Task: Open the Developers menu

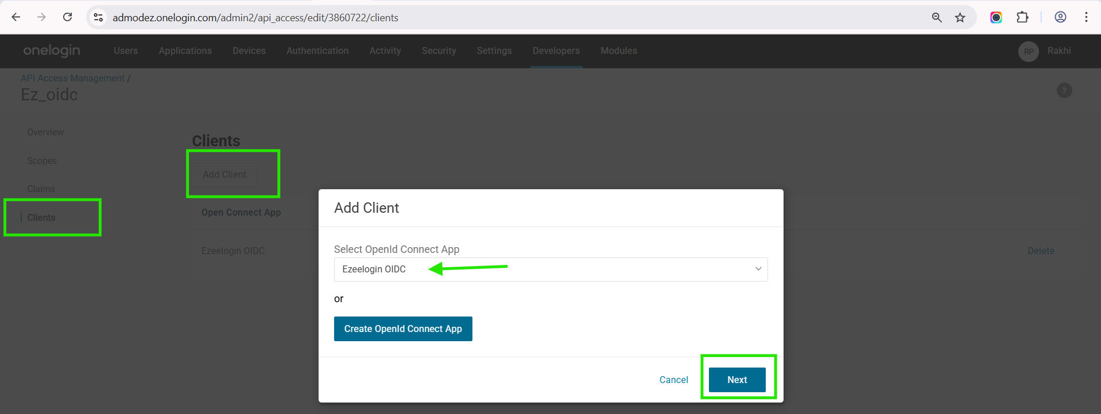Action: (x=556, y=50)
